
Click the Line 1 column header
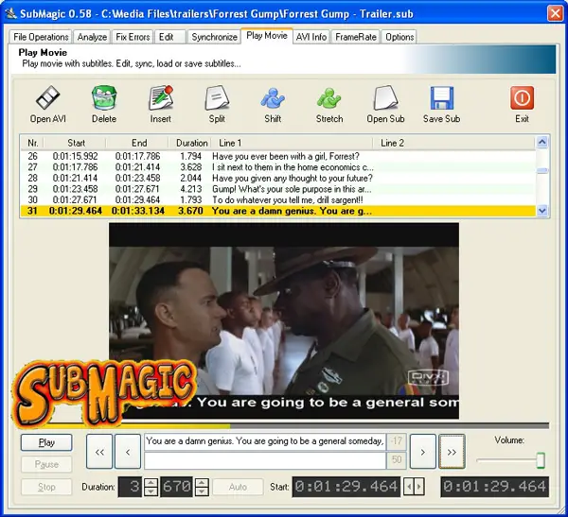coord(293,143)
